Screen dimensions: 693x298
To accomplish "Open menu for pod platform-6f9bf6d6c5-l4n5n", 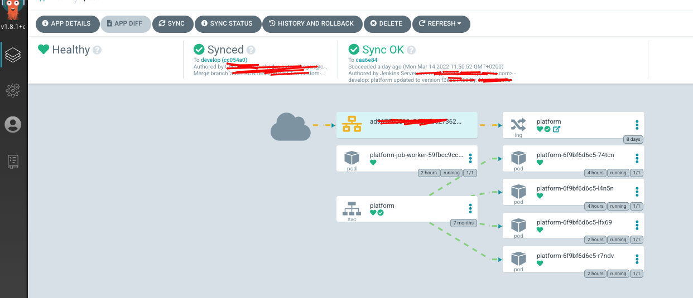I will tap(637, 192).
